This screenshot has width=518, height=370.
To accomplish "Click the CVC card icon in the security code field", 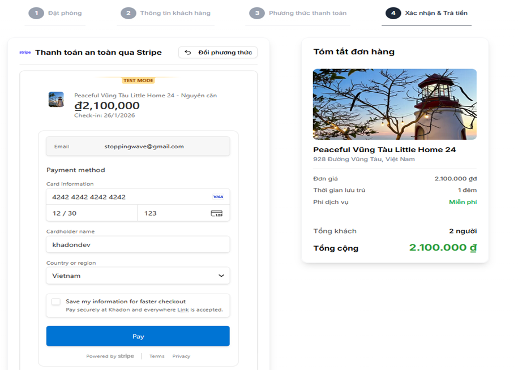I will 217,213.
